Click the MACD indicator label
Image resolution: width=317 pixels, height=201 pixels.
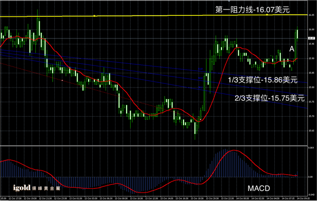[259, 188]
